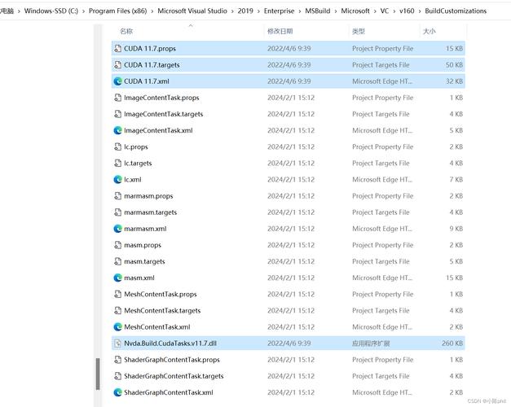This screenshot has height=407, width=511.
Task: Click the MeshContentTask.targets file icon
Action: (x=117, y=311)
